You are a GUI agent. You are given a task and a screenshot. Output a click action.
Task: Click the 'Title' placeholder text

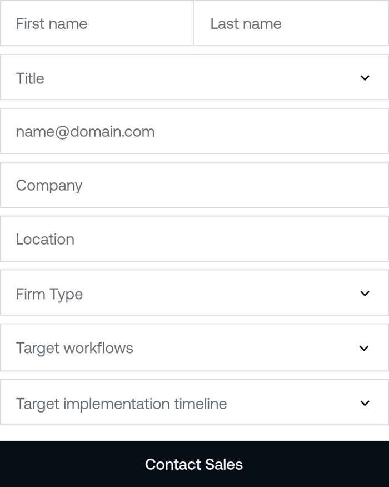(x=30, y=78)
